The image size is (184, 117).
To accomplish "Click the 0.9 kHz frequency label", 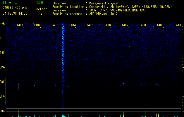I will (x=3, y=67).
